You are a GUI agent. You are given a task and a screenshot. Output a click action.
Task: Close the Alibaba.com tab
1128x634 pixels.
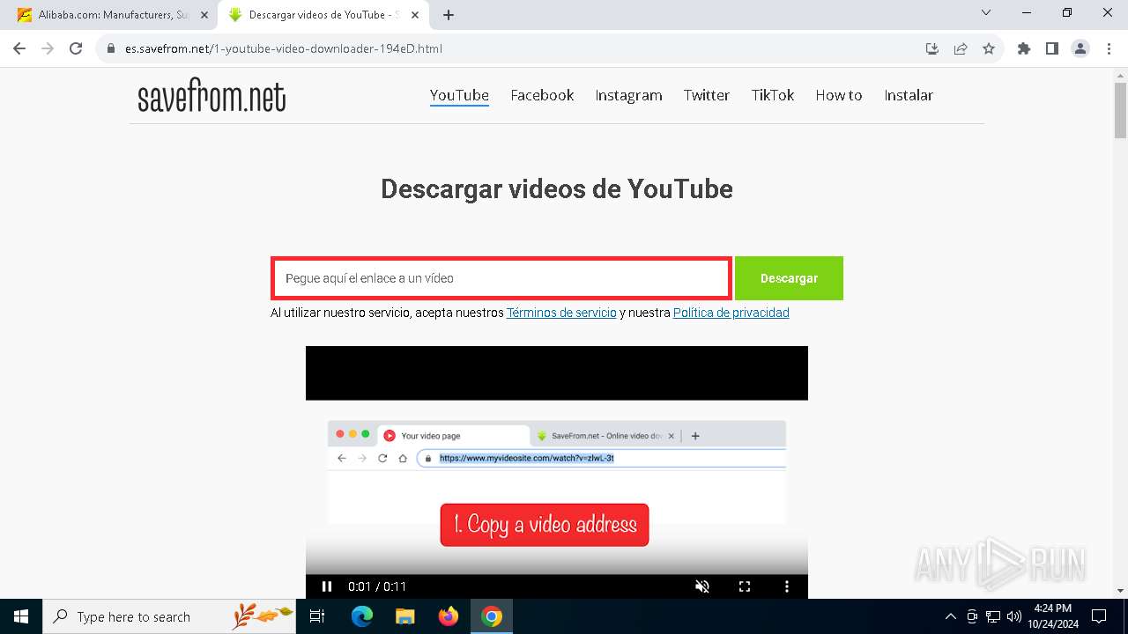[x=204, y=15]
